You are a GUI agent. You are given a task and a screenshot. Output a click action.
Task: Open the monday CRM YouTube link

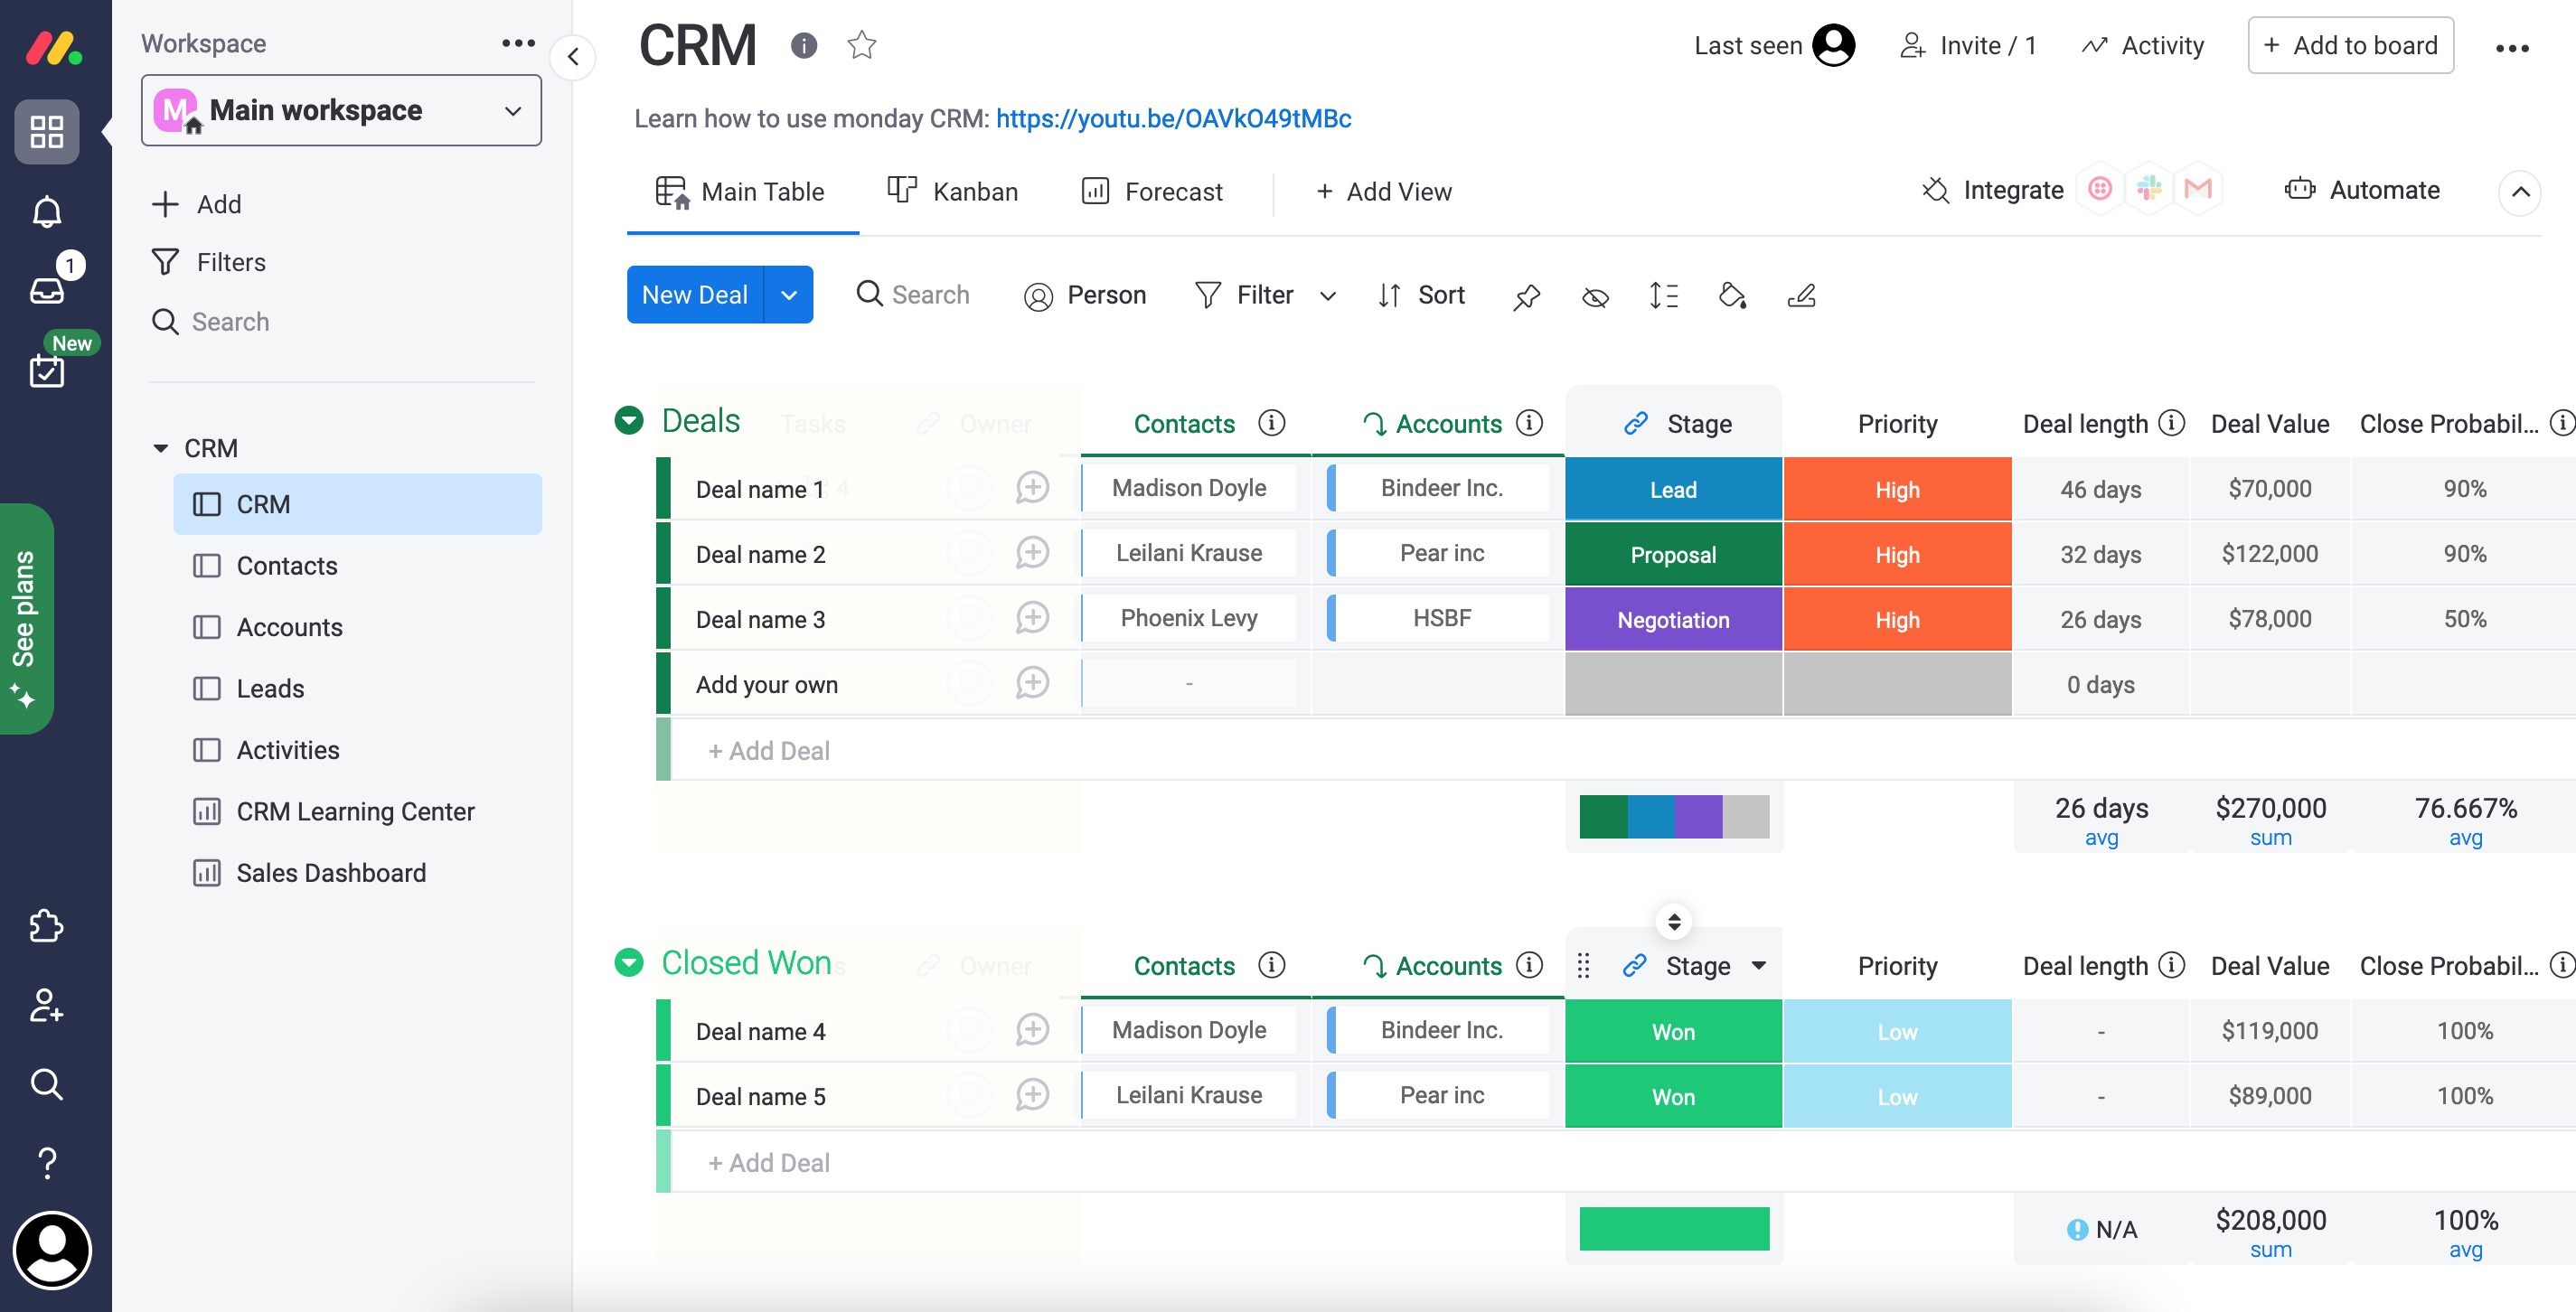point(1173,118)
